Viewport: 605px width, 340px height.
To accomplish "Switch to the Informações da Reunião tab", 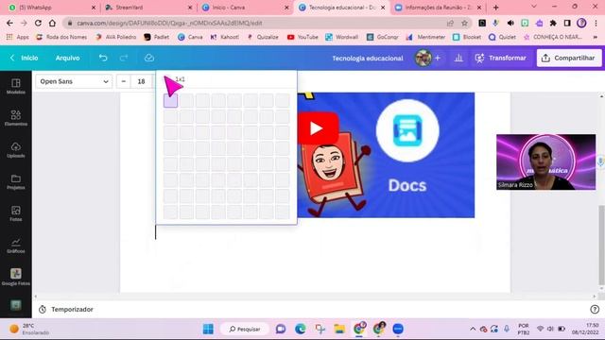I will coord(438,8).
